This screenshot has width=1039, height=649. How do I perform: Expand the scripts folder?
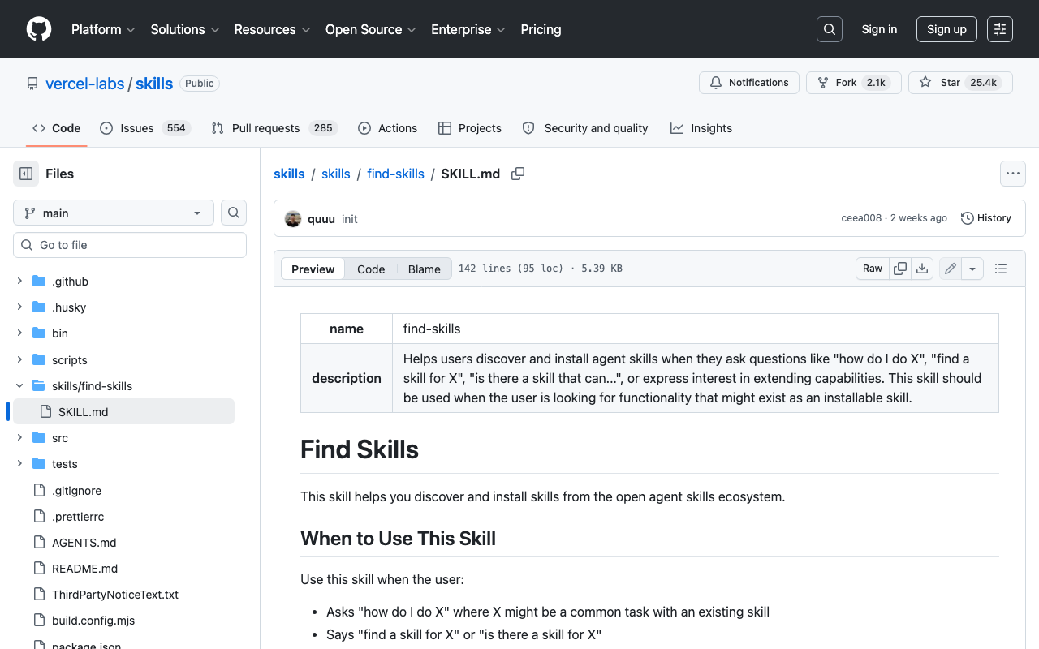19,359
